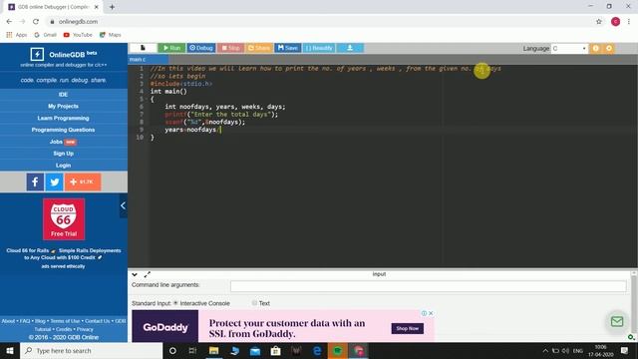Open Microsoft Edge from the taskbar
Image resolution: width=638 pixels, height=359 pixels.
(317, 350)
